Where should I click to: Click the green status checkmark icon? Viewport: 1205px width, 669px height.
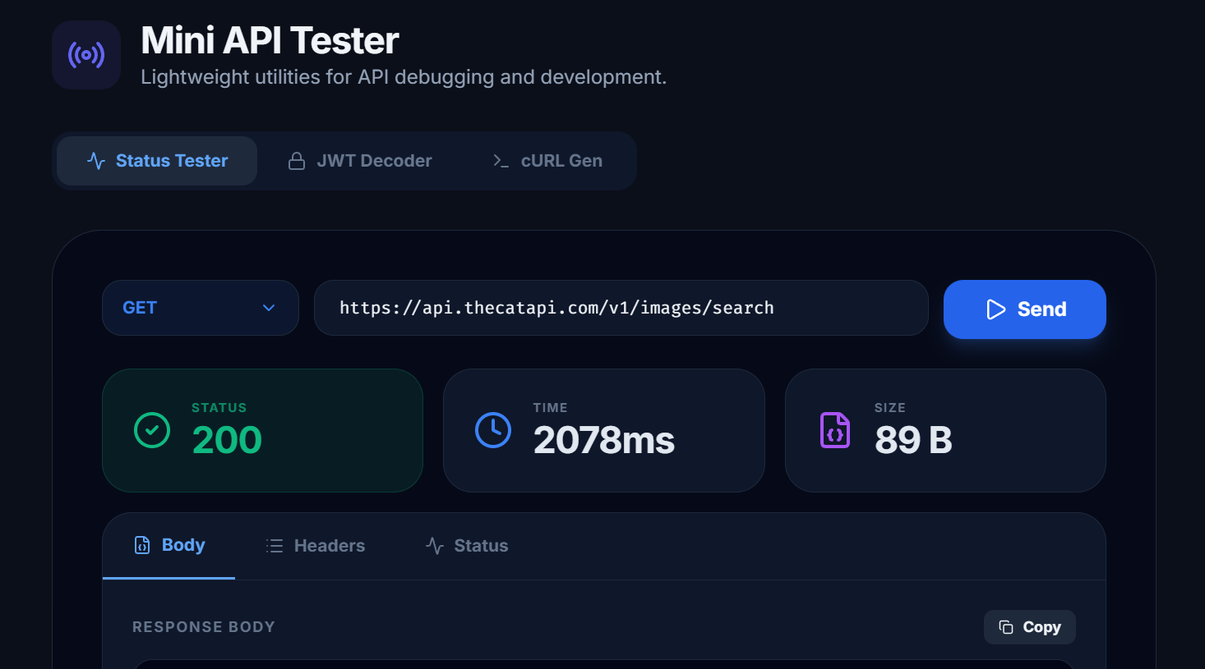(x=152, y=430)
